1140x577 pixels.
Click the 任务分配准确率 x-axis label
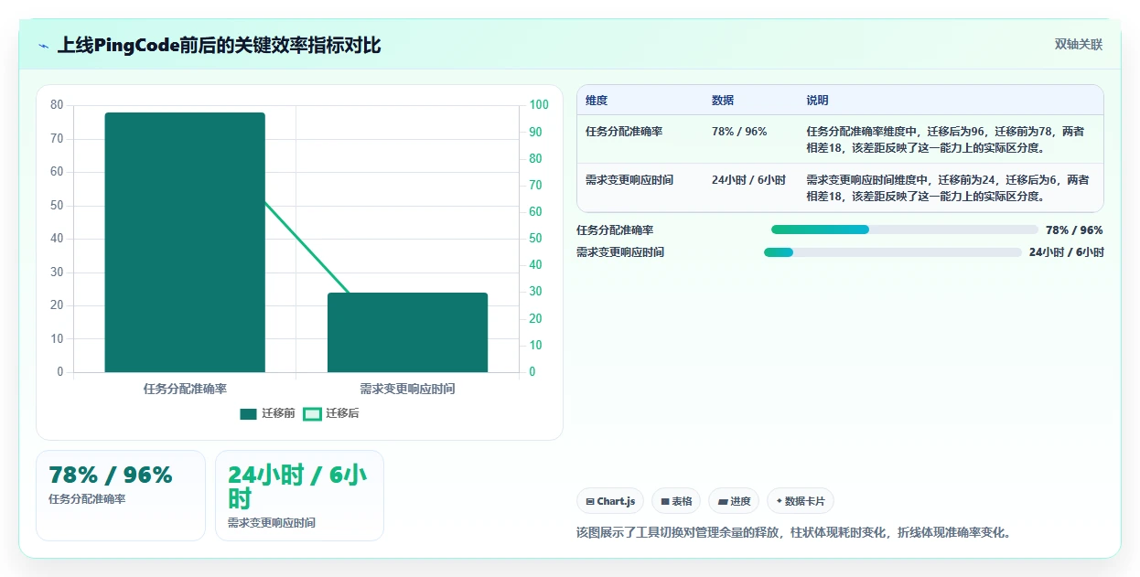185,389
